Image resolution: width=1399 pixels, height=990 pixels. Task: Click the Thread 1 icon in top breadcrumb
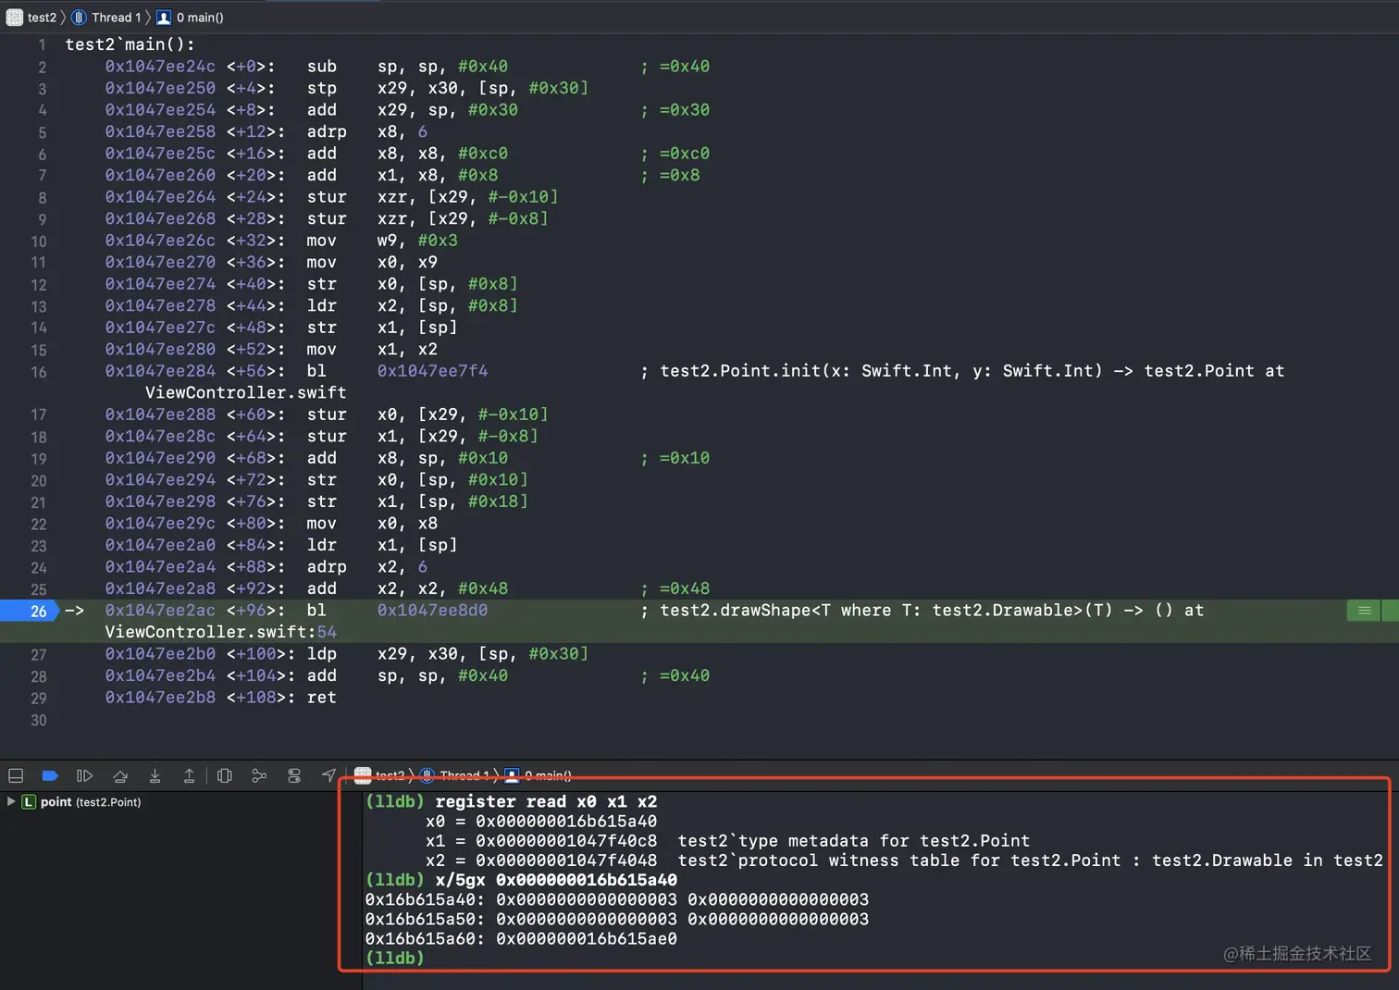pyautogui.click(x=80, y=17)
